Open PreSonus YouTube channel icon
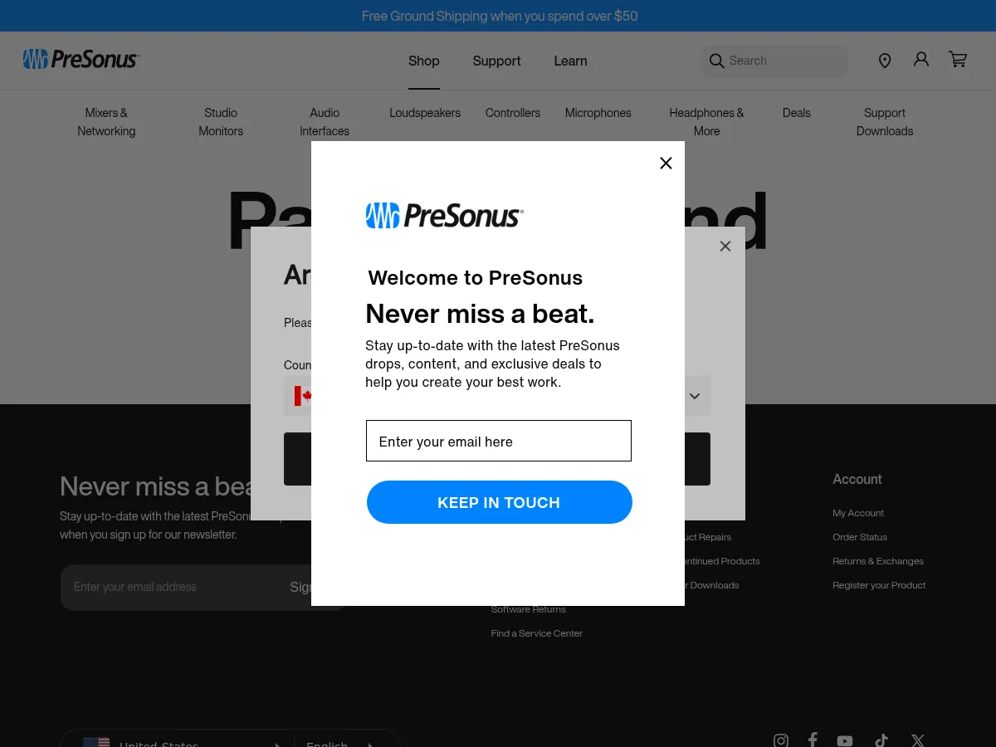Screen dimensions: 996x747 click(845, 740)
